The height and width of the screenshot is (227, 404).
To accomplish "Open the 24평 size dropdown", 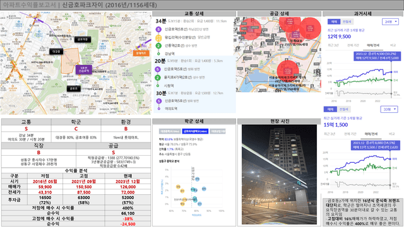I will pos(390,22).
